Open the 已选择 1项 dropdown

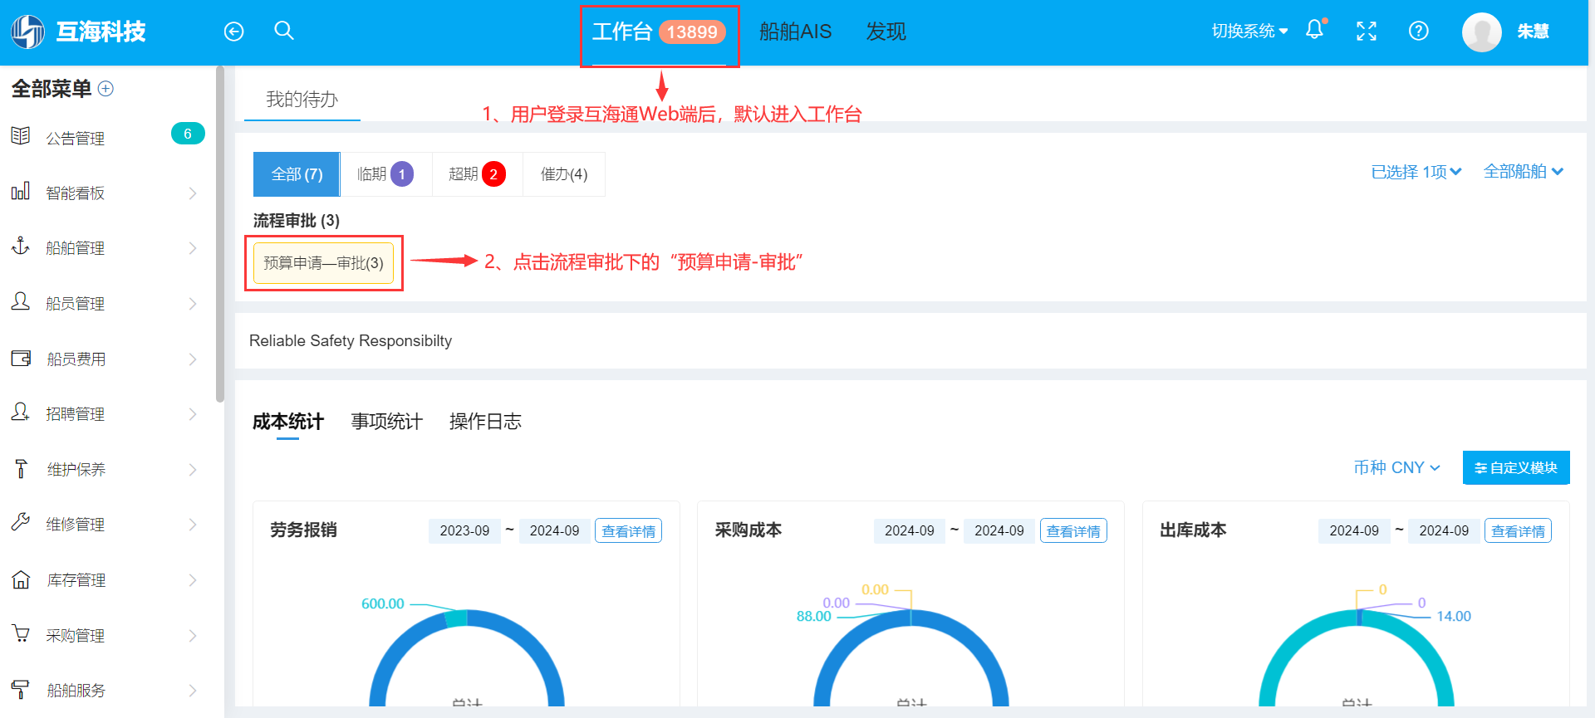pyautogui.click(x=1416, y=172)
